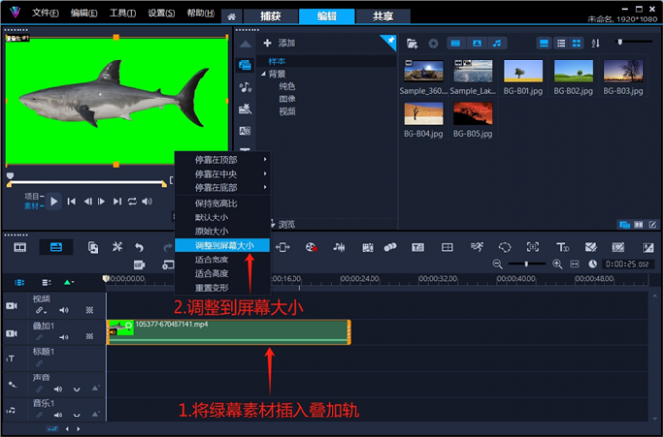Viewport: 663px width, 437px height.
Task: Collapse the 背景 folder tree
Action: (263, 74)
